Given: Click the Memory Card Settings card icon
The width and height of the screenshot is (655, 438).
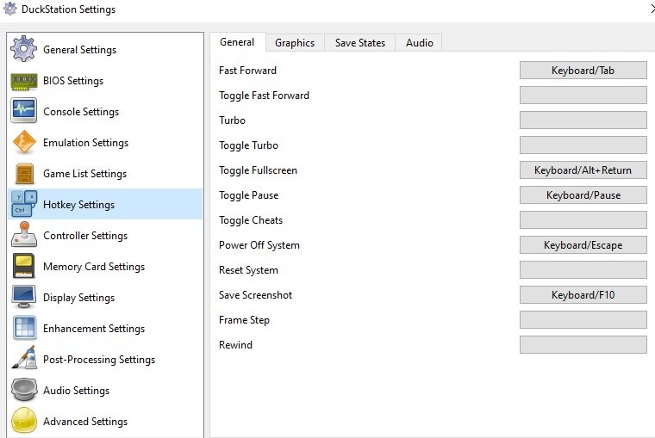Looking at the screenshot, I should pos(24,266).
